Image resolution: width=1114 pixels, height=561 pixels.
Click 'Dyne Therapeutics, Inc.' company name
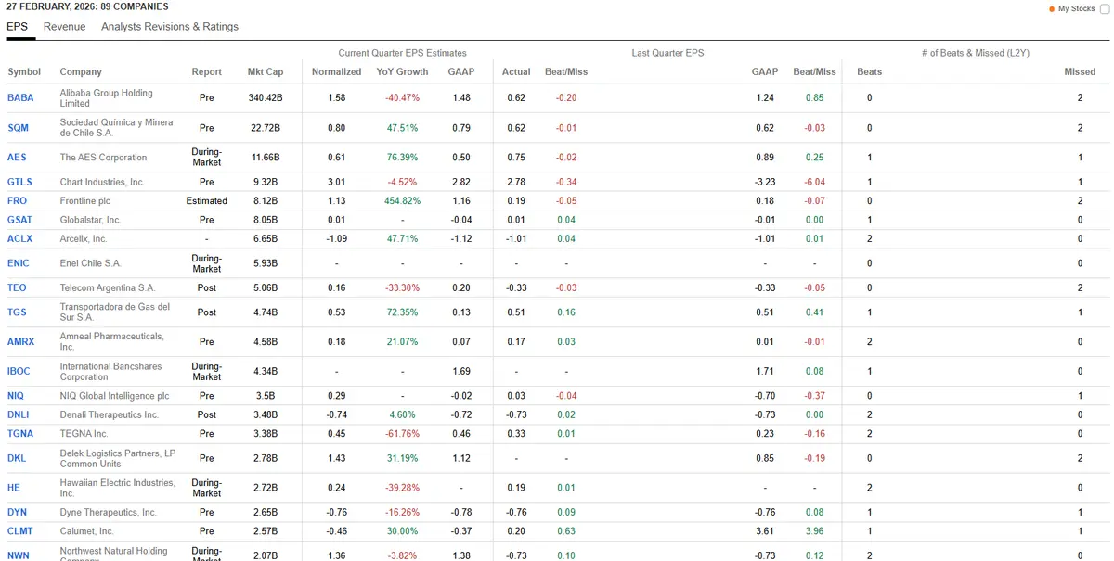(x=108, y=512)
